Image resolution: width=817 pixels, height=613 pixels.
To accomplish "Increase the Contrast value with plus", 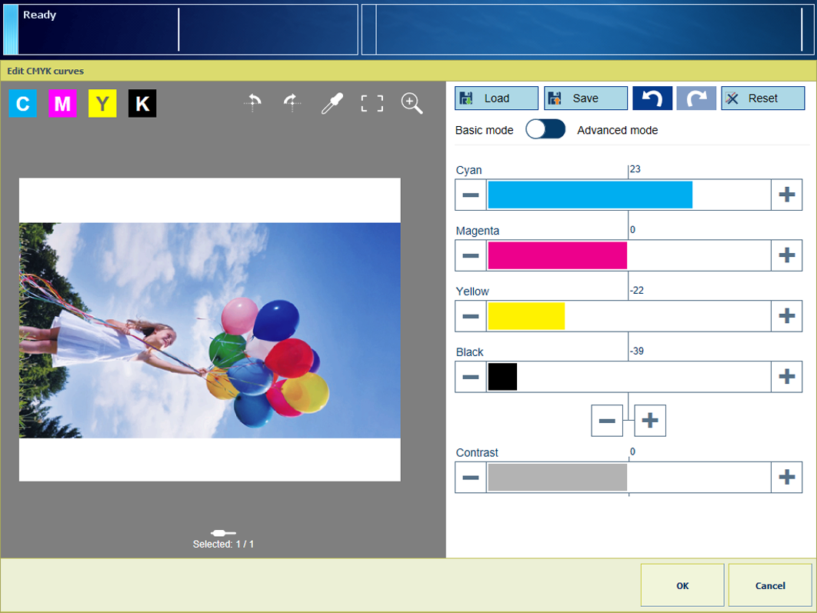I will pyautogui.click(x=786, y=478).
